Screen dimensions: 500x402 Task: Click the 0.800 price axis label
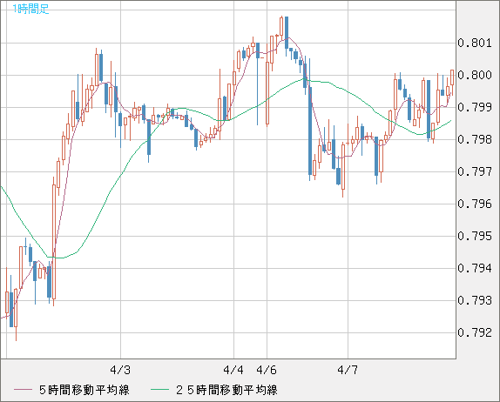point(475,75)
